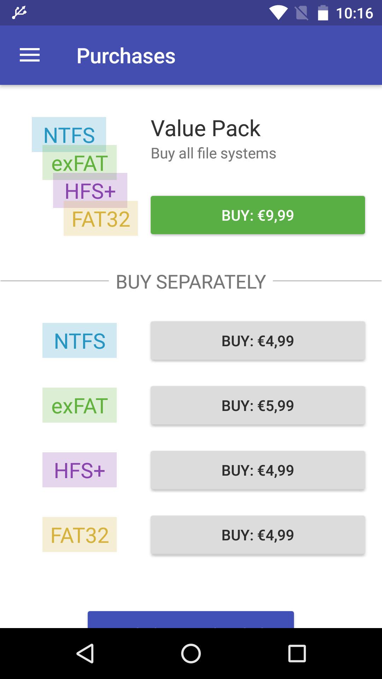This screenshot has height=679, width=382.
Task: Tap the Value Pack title text
Action: 206,128
